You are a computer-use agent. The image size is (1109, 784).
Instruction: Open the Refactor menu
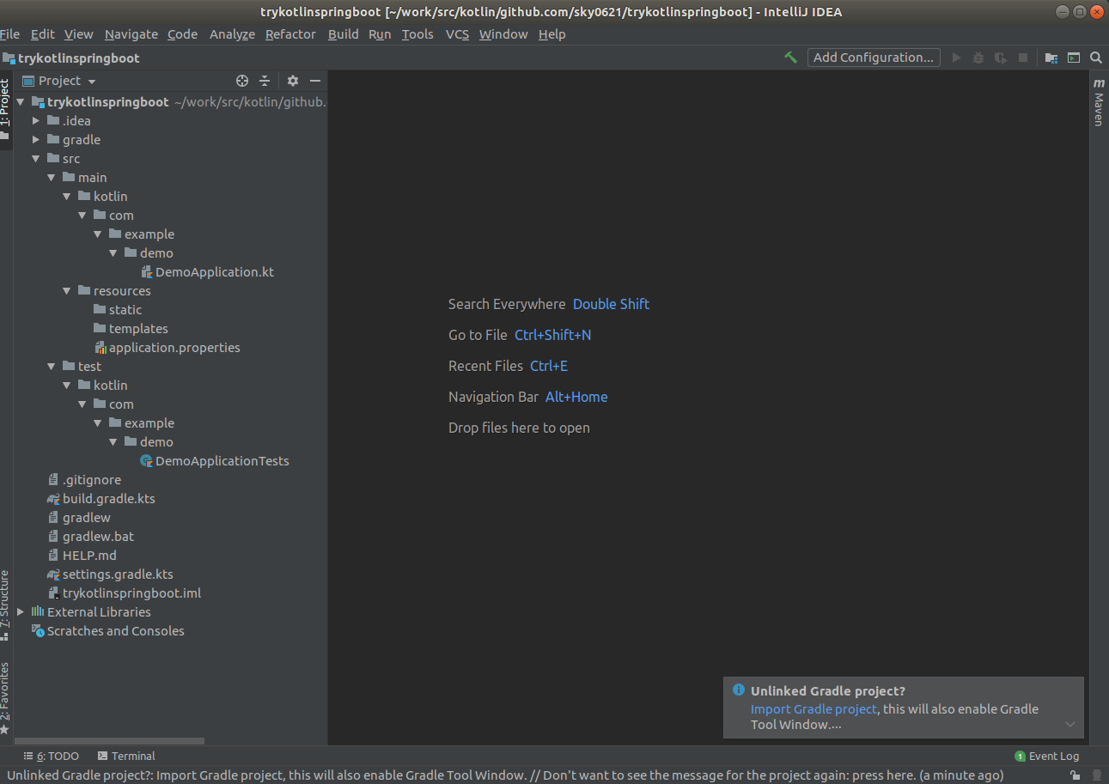pos(289,34)
